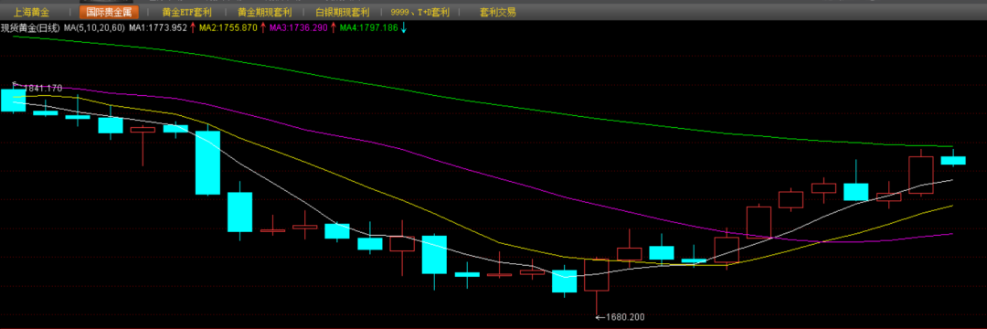Click the 1841.170 high price label
Viewport: 987px width, 329px height.
click(43, 88)
